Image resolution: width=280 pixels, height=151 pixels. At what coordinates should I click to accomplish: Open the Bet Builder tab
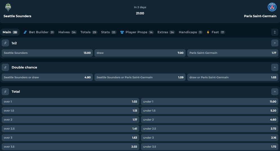coord(39,32)
